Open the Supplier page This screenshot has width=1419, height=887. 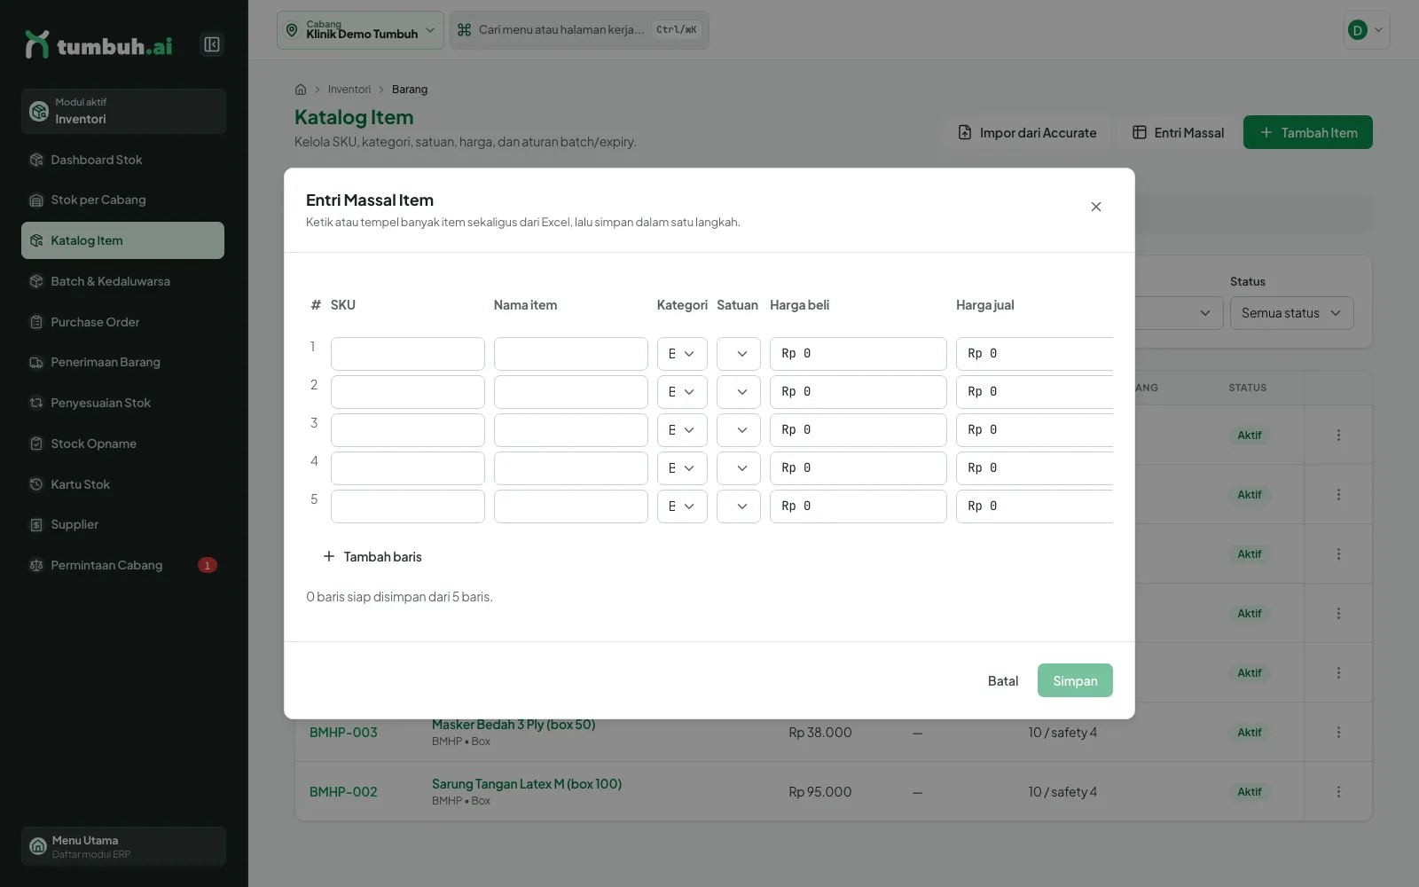122,524
